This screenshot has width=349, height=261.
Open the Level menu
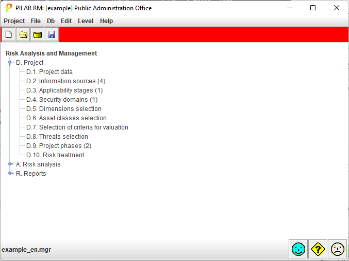point(86,21)
